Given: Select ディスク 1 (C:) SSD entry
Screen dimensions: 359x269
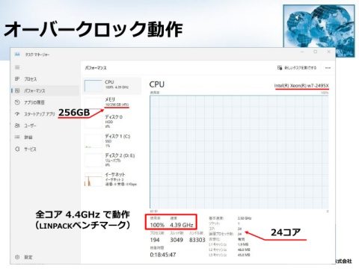Looking at the screenshot, I should pyautogui.click(x=111, y=140).
